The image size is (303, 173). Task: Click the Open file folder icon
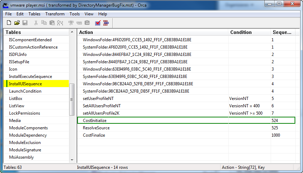(x=17, y=23)
